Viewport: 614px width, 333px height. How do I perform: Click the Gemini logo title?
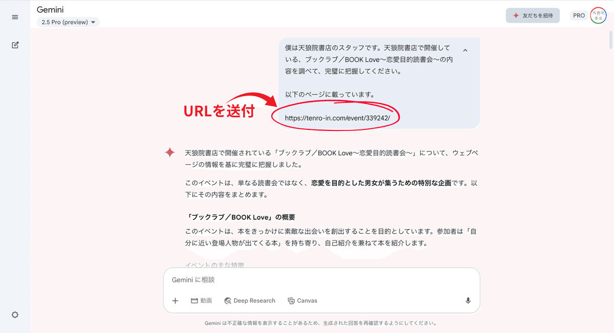(50, 10)
